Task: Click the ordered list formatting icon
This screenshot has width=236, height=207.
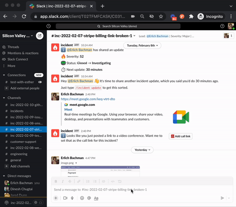Action: (88, 181)
